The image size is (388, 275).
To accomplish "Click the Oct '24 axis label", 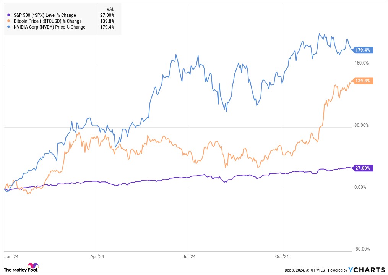I will [x=282, y=256].
